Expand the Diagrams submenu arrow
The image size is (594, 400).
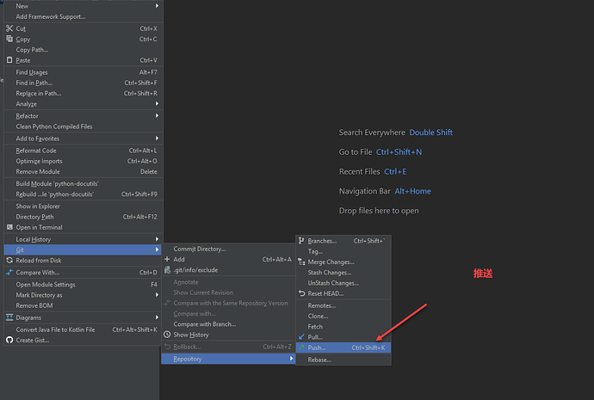tap(157, 317)
